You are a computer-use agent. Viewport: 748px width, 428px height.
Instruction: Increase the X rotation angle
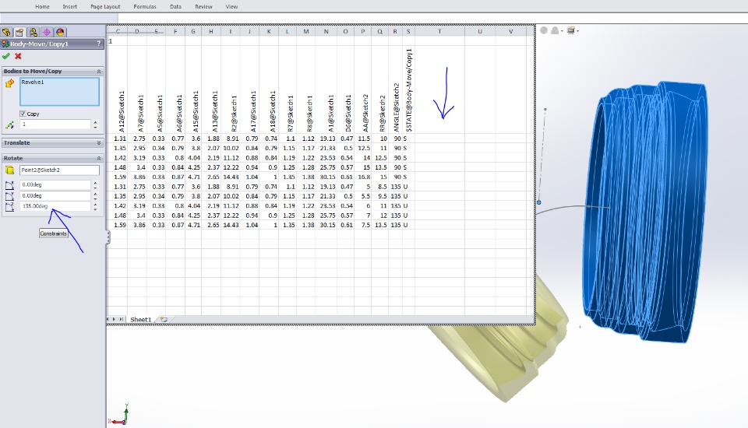tap(95, 183)
